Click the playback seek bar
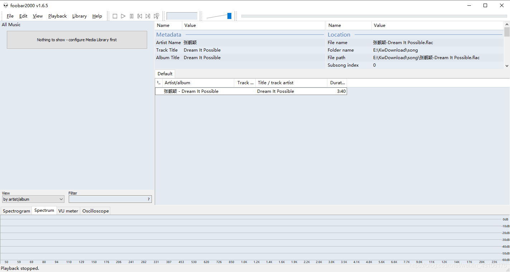 [374, 16]
